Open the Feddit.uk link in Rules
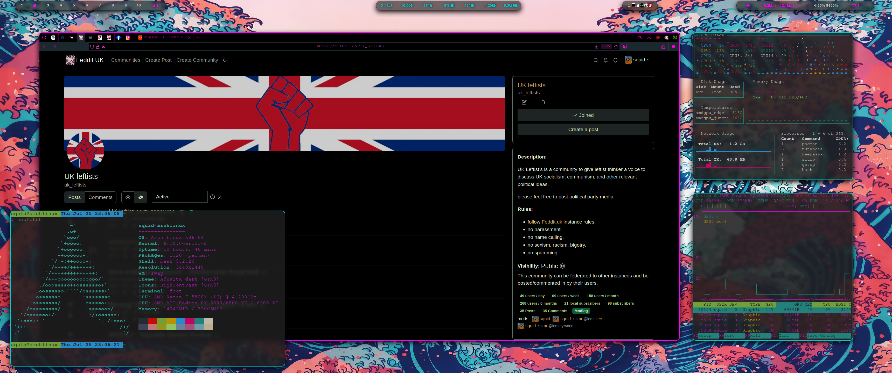The height and width of the screenshot is (373, 892). [552, 222]
